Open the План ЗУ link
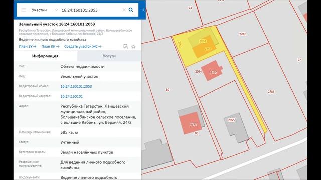 28,46
